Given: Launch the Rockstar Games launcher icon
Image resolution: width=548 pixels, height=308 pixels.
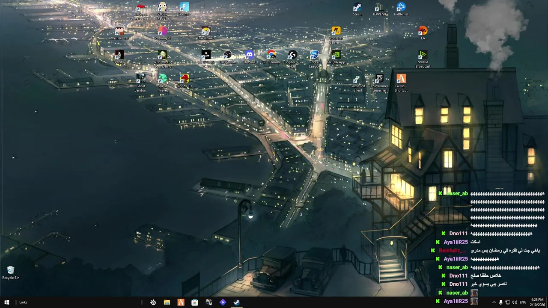Looking at the screenshot, I should click(336, 36).
